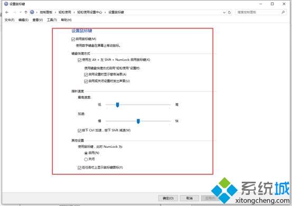
Task: Click 键盘快捷方式 section label
Action: click(x=81, y=54)
